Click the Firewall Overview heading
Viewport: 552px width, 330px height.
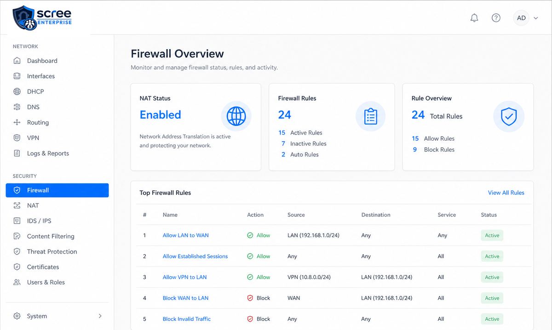(x=177, y=54)
